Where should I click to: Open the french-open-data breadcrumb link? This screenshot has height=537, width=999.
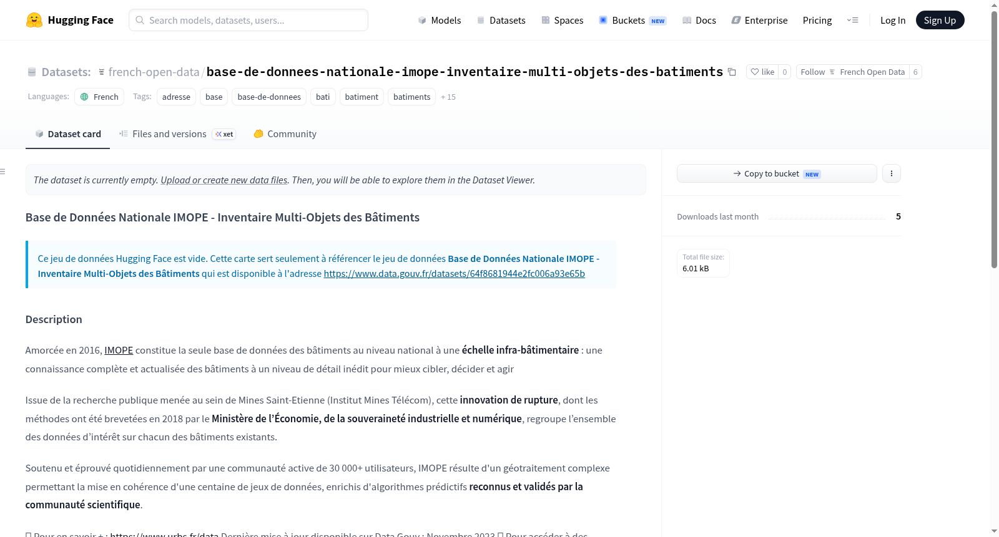[x=154, y=72]
